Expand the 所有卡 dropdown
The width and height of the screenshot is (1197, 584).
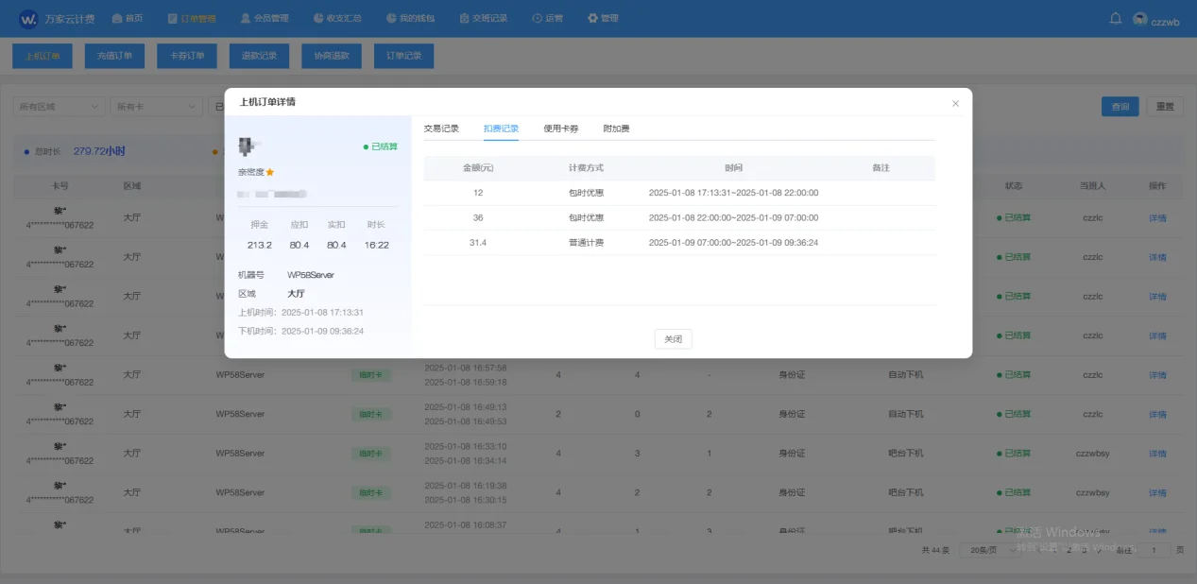tap(156, 107)
